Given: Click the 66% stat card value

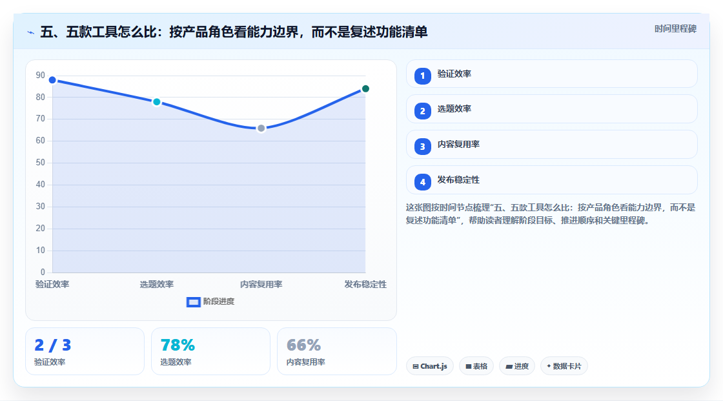Looking at the screenshot, I should [x=303, y=345].
